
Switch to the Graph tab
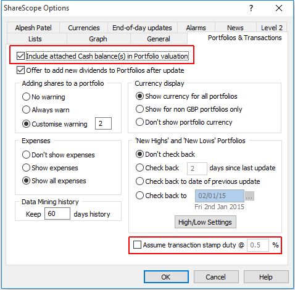click(x=98, y=39)
